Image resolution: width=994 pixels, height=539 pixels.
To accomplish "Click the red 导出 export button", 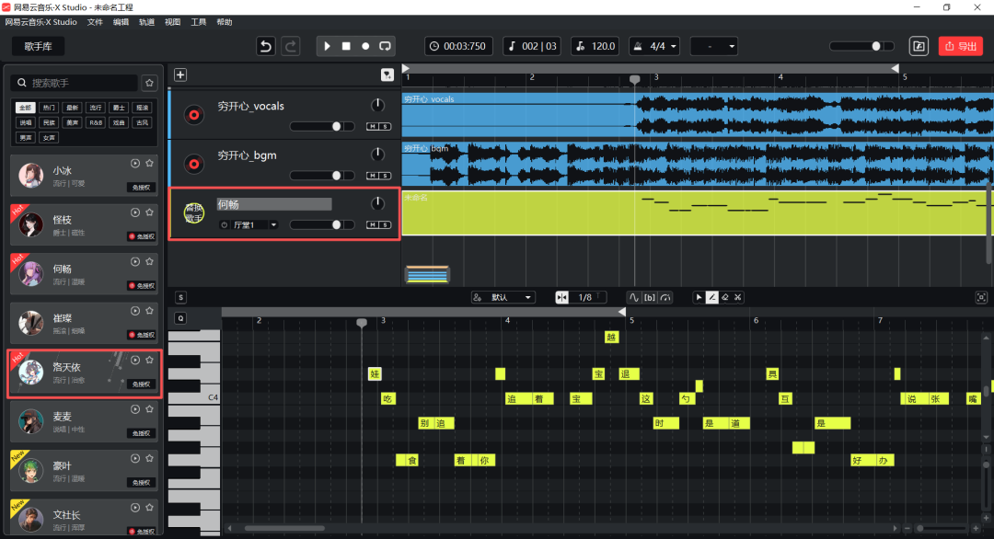I will click(960, 46).
